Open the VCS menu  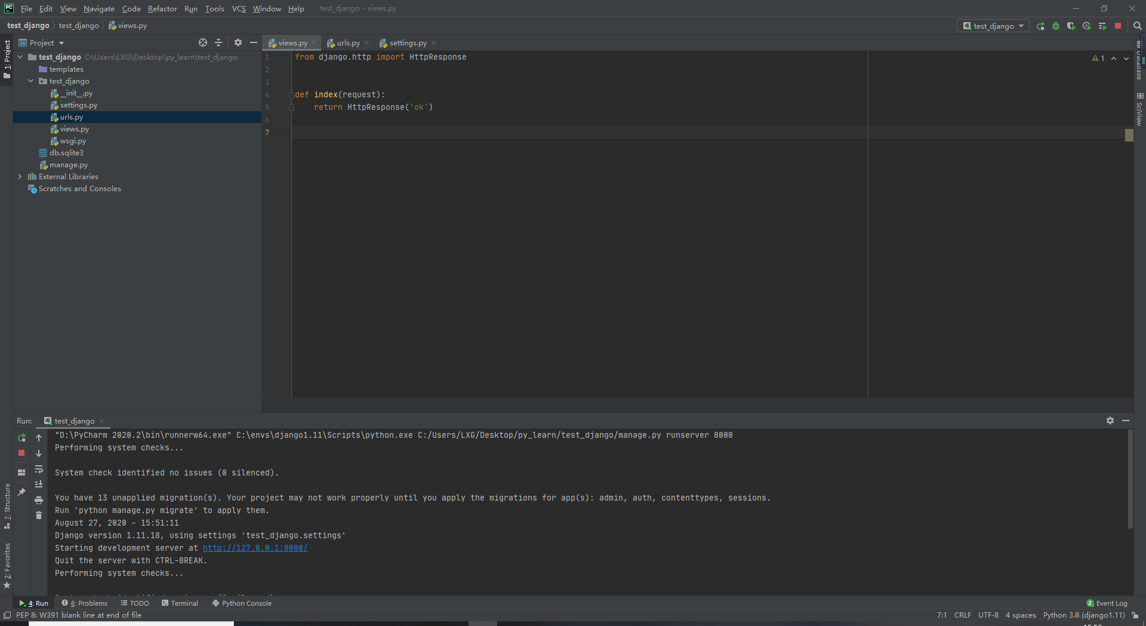239,8
